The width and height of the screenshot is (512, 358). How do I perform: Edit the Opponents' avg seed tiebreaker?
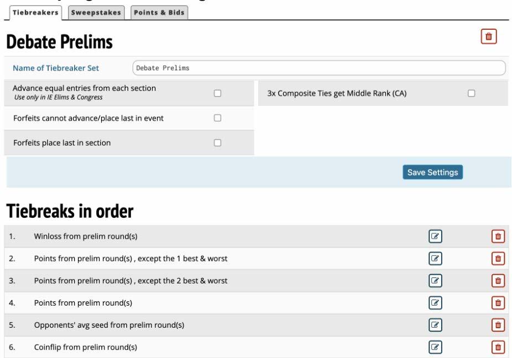(x=436, y=324)
